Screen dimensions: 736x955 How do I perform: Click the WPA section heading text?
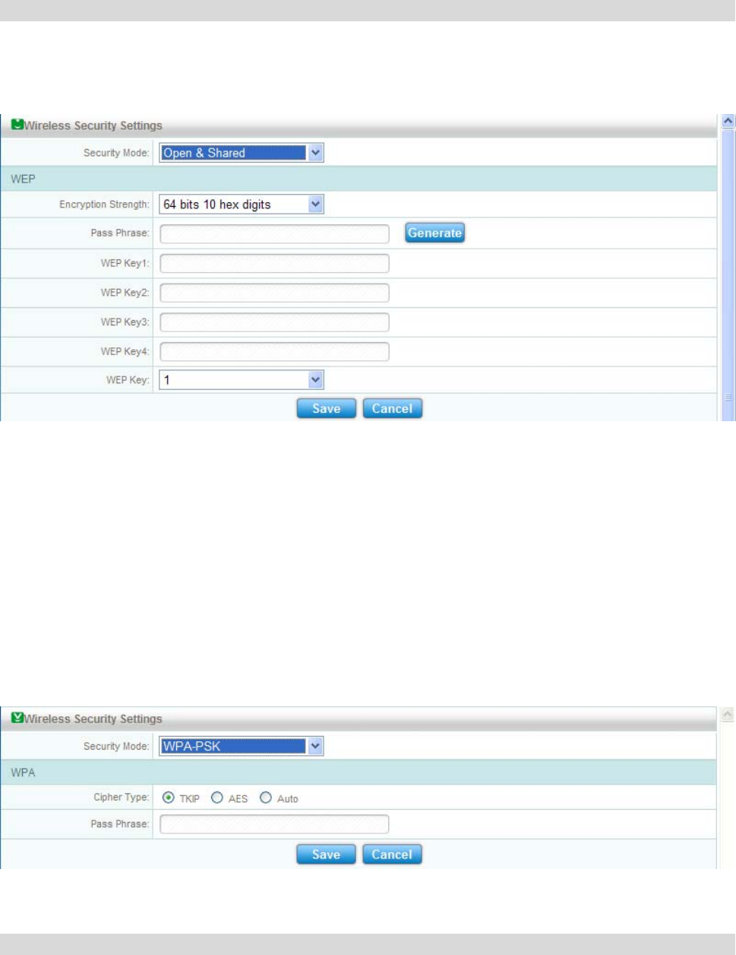coord(23,773)
